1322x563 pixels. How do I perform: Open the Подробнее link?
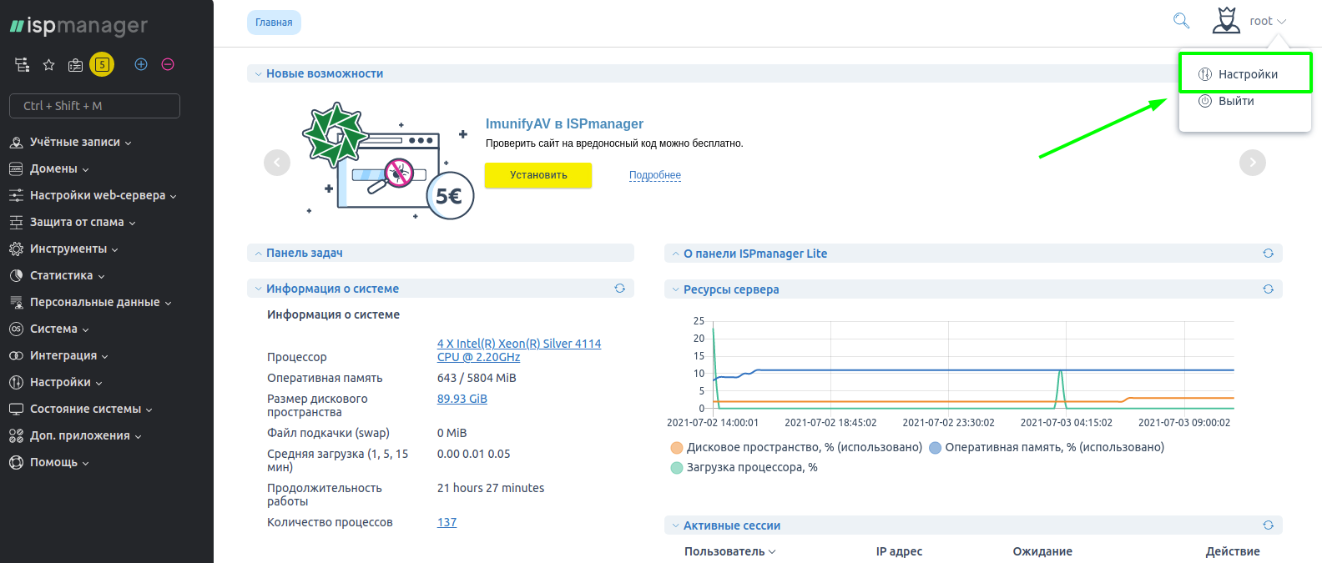655,175
